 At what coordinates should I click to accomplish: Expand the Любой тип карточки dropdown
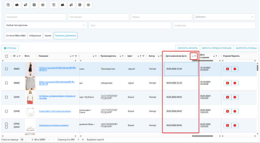(46, 25)
